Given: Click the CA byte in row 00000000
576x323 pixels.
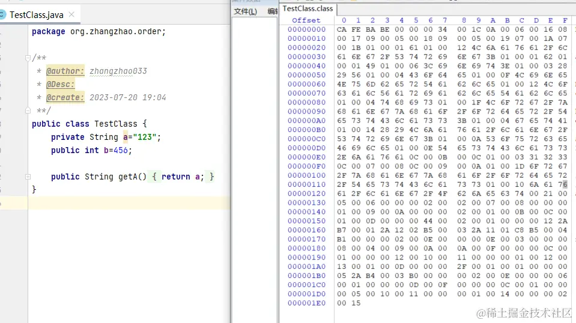Looking at the screenshot, I should (x=342, y=29).
